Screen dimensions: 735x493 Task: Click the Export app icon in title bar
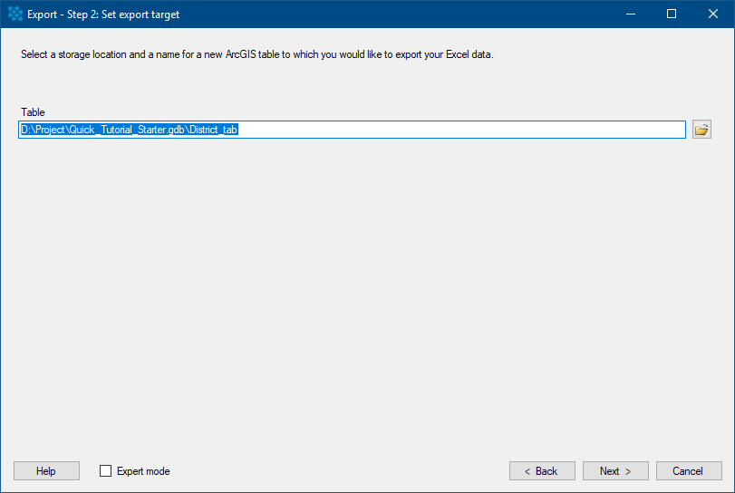[x=15, y=14]
